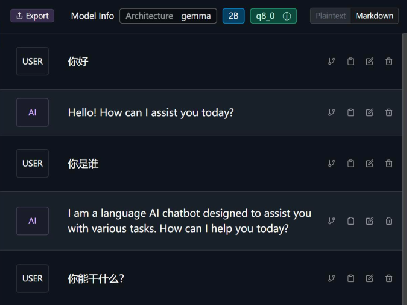
Task: Click the 2B model size badge
Action: (x=233, y=16)
